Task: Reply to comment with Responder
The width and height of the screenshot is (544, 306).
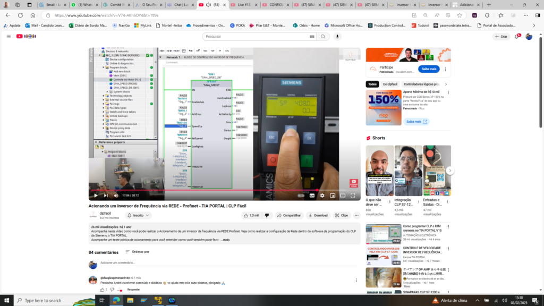Action: pos(133,290)
